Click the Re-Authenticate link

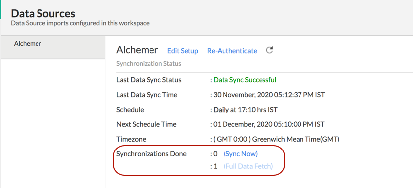coord(232,51)
